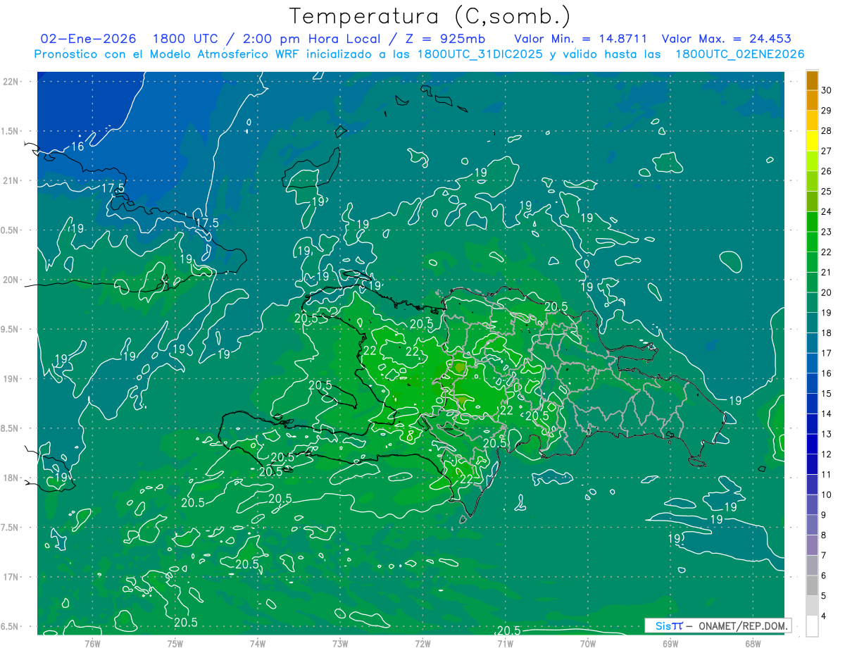Image resolution: width=845 pixels, height=653 pixels.
Task: Click the "69W" longitude axis label
Action: (670, 643)
